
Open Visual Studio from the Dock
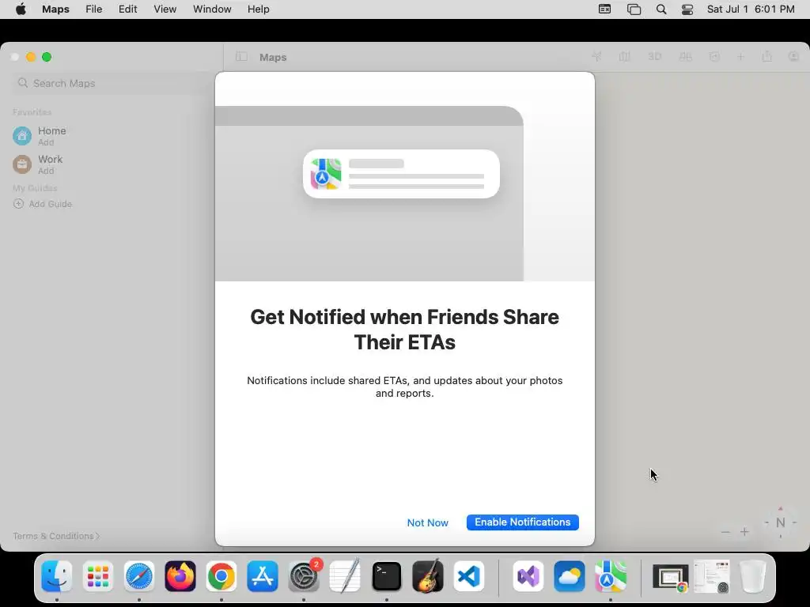(x=528, y=576)
